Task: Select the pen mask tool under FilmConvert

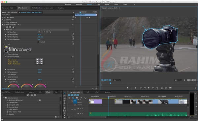Action: (14, 27)
